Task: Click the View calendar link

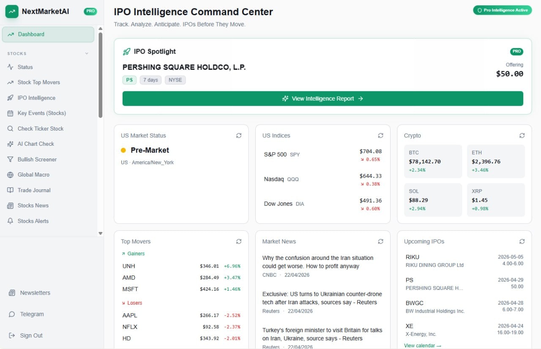Action: 423,346
